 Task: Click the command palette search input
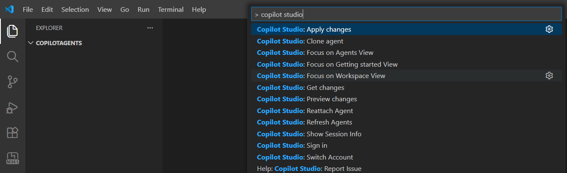pyautogui.click(x=406, y=14)
